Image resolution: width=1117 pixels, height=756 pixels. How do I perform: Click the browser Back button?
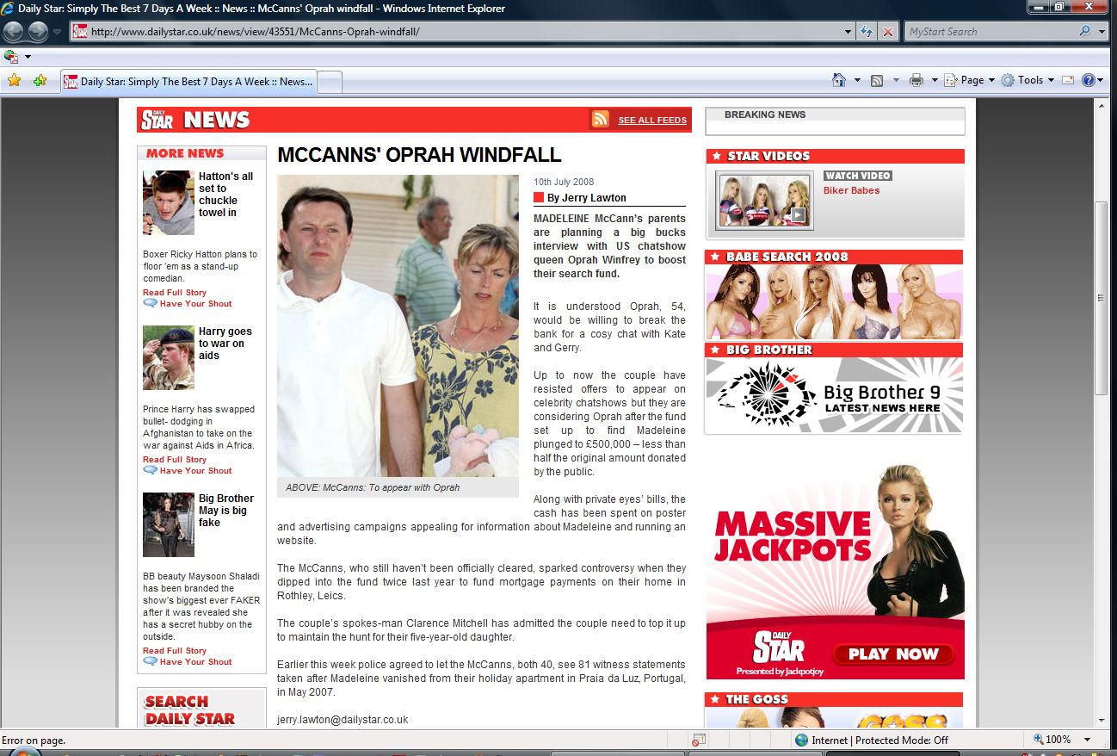point(14,32)
